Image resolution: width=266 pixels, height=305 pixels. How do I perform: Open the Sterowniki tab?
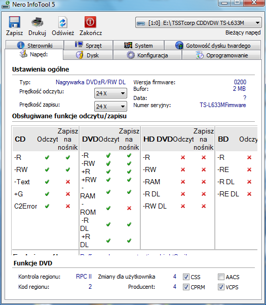pos(34,45)
